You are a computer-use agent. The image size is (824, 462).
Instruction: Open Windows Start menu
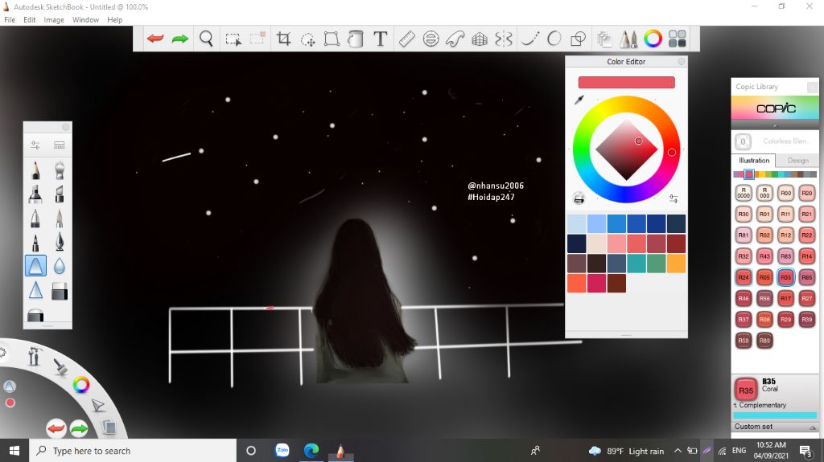[x=14, y=451]
